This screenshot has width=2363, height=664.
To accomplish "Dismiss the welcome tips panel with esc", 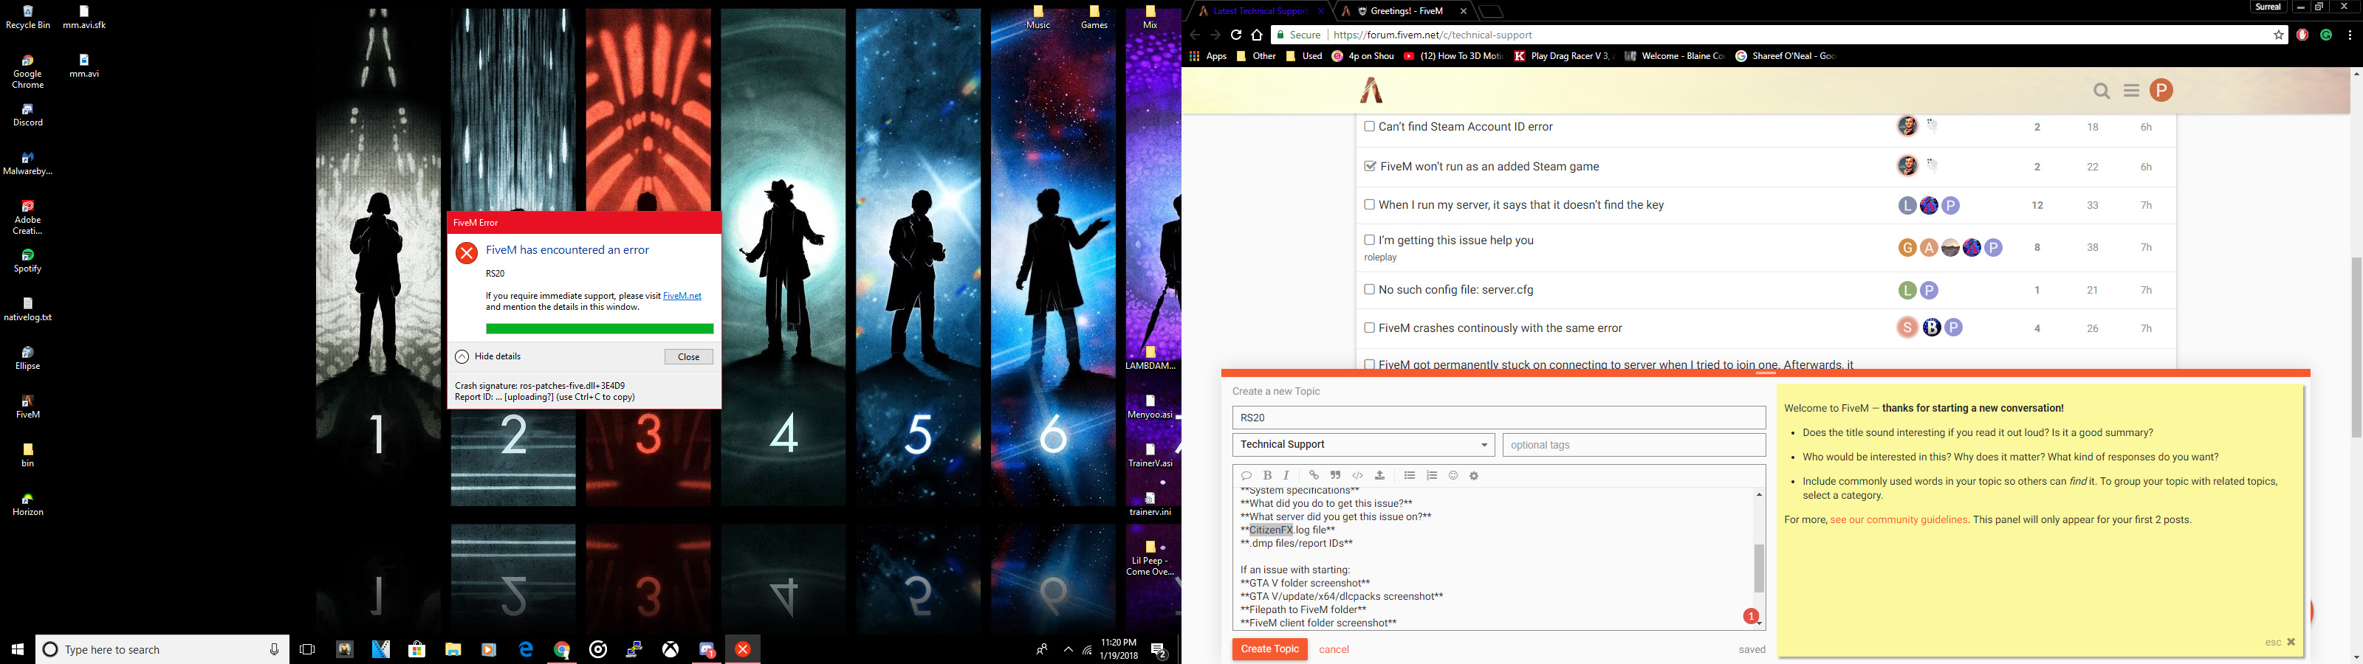I will 2280,642.
